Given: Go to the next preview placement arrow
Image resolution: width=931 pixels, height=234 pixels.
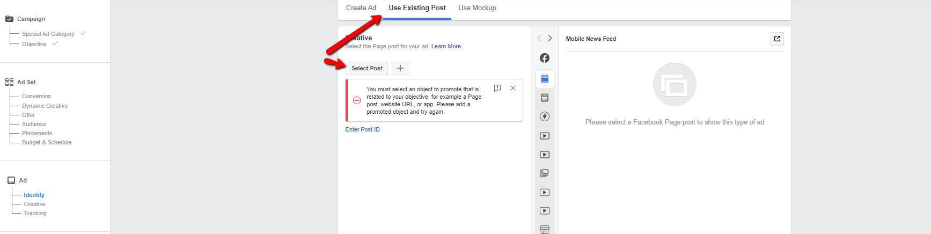Looking at the screenshot, I should click(x=549, y=38).
